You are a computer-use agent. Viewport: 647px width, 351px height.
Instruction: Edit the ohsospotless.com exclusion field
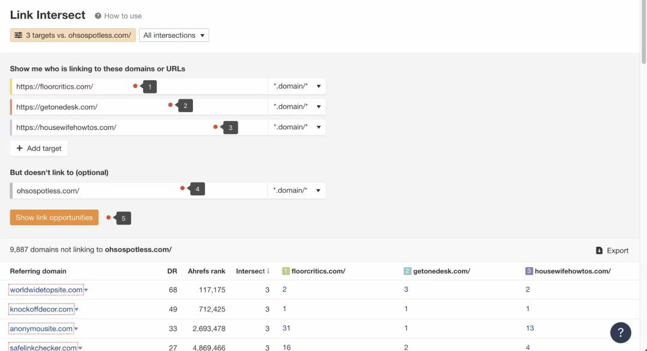coord(140,190)
